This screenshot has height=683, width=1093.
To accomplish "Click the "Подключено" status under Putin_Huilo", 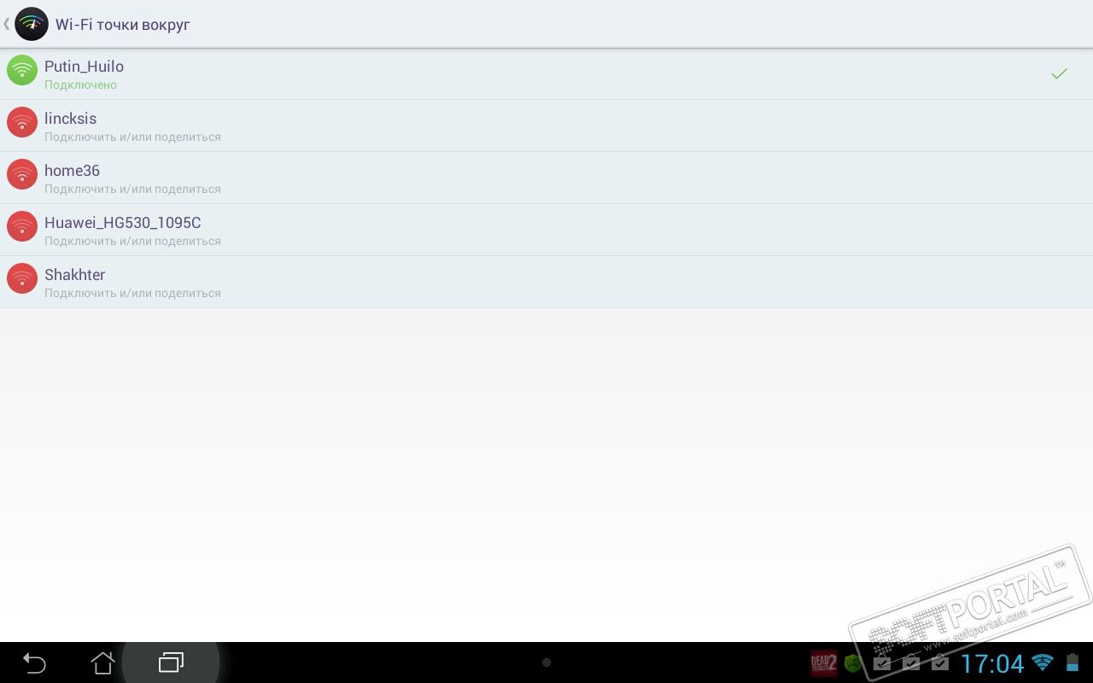I will click(80, 85).
